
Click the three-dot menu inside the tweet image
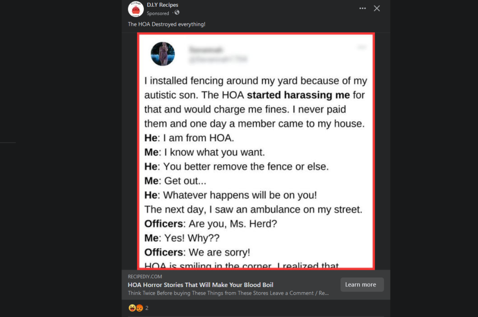[x=362, y=47]
